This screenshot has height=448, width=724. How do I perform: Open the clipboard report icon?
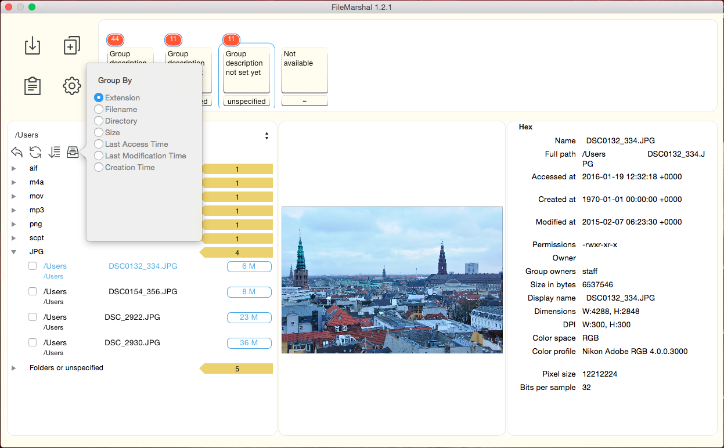tap(33, 86)
